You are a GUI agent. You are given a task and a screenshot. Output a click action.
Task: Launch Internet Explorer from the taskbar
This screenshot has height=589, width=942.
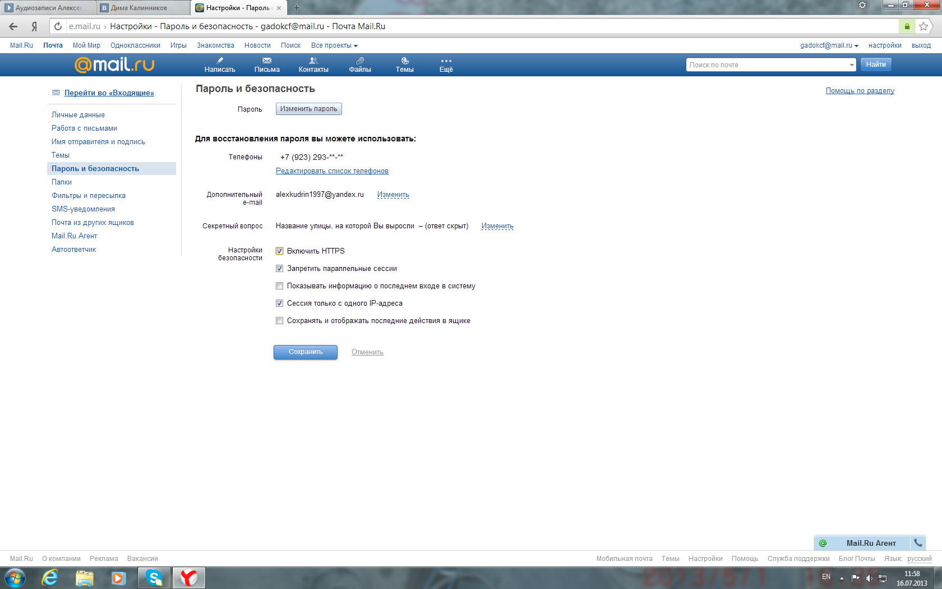tap(50, 578)
